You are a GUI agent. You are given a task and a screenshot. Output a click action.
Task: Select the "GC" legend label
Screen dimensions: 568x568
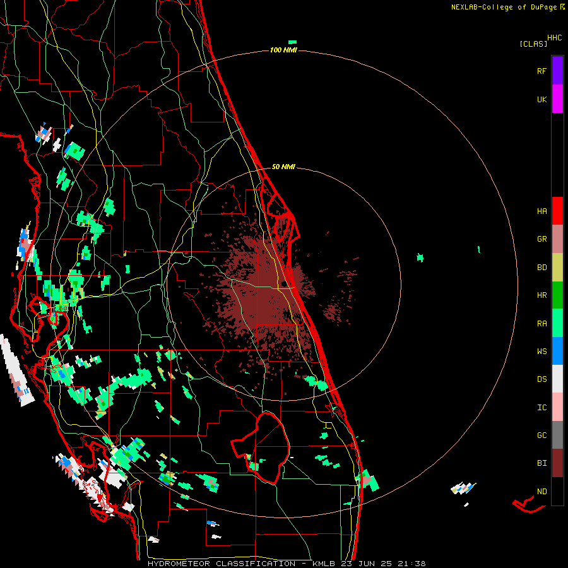541,435
